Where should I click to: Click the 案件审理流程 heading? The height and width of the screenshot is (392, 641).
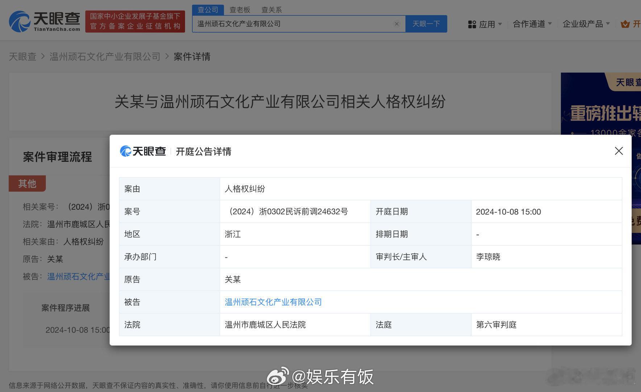pos(57,157)
